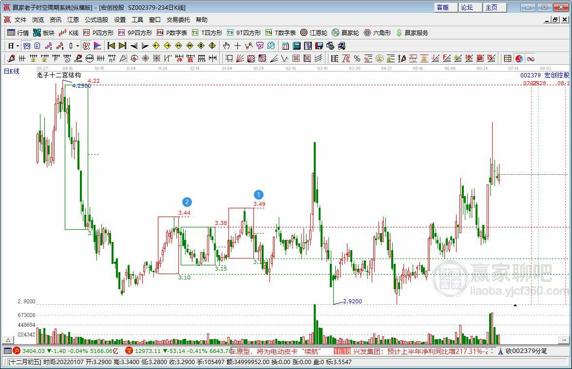Open the 工具 menu
The width and height of the screenshot is (572, 369).
pos(137,19)
